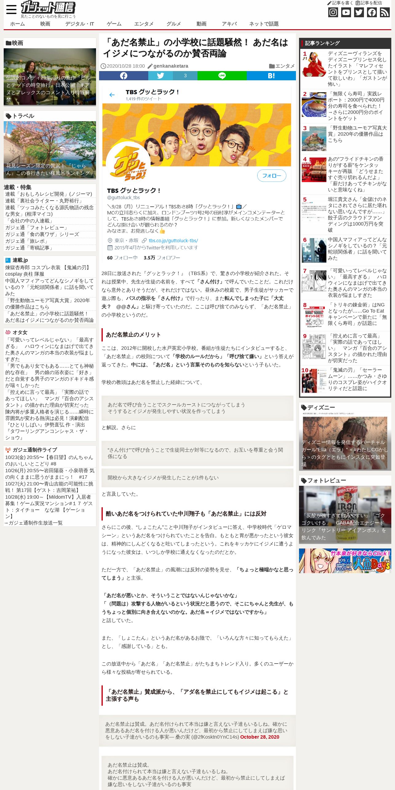Click the 記事ランキング heading
395x790 pixels.
[x=322, y=43]
